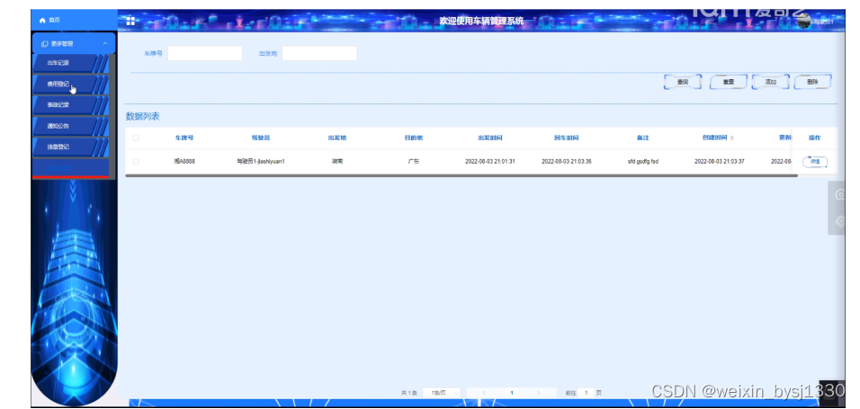Image resolution: width=860 pixels, height=409 pixels.
Task: Open 违章登记 in sidebar
Action: pos(70,147)
